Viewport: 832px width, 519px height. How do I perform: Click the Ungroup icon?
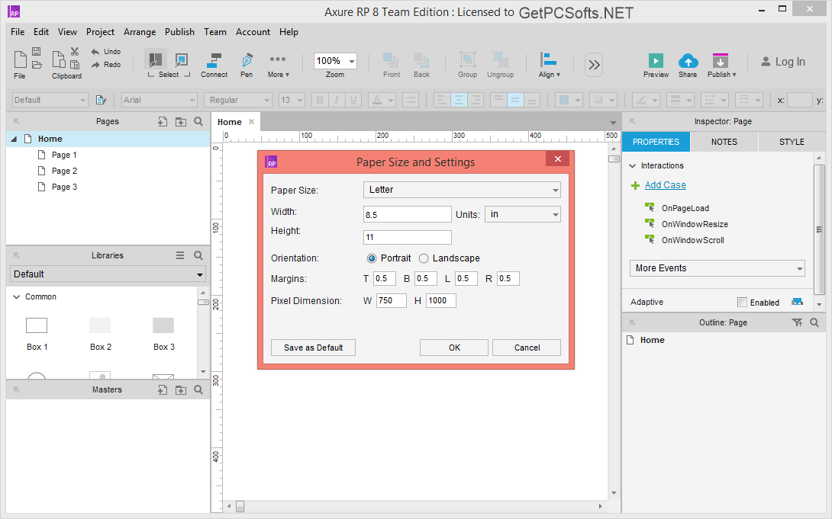tap(500, 60)
